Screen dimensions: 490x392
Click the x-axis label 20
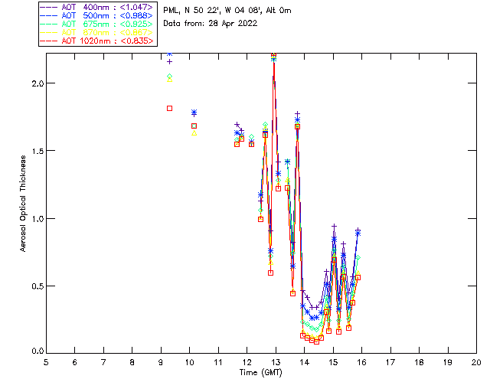tap(476, 362)
